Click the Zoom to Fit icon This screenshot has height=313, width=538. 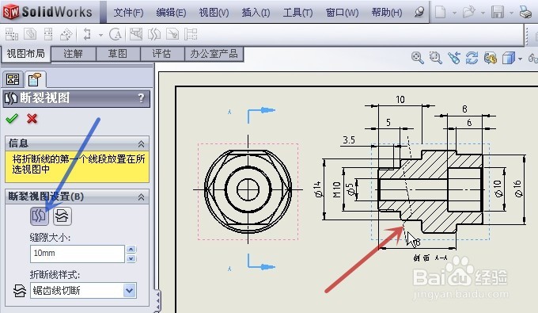click(x=417, y=58)
